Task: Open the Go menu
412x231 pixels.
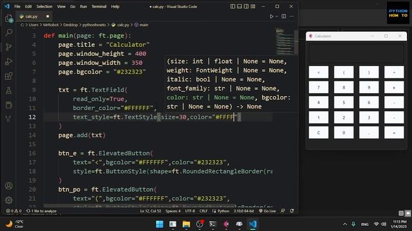Action: 73,6
